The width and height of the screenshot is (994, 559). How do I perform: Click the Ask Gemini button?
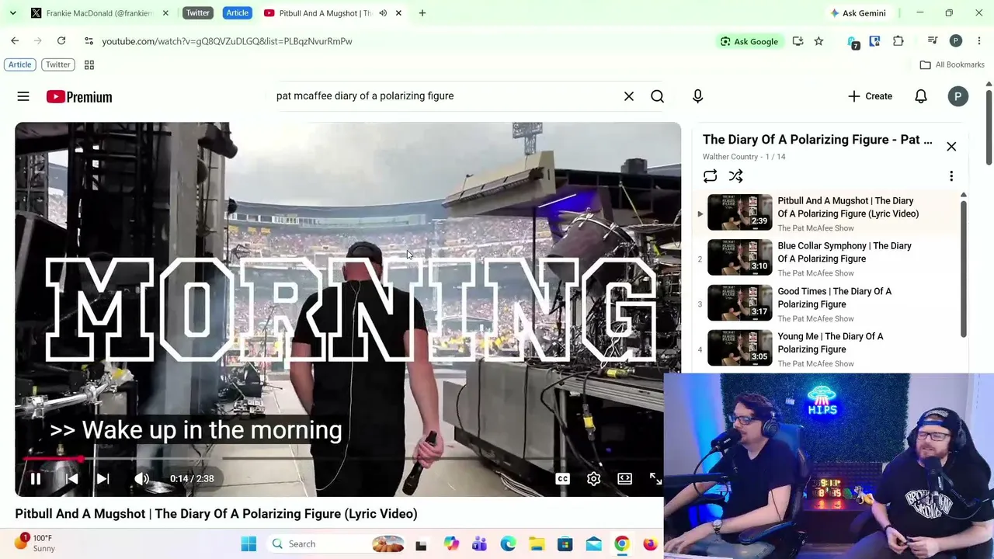[x=858, y=13]
